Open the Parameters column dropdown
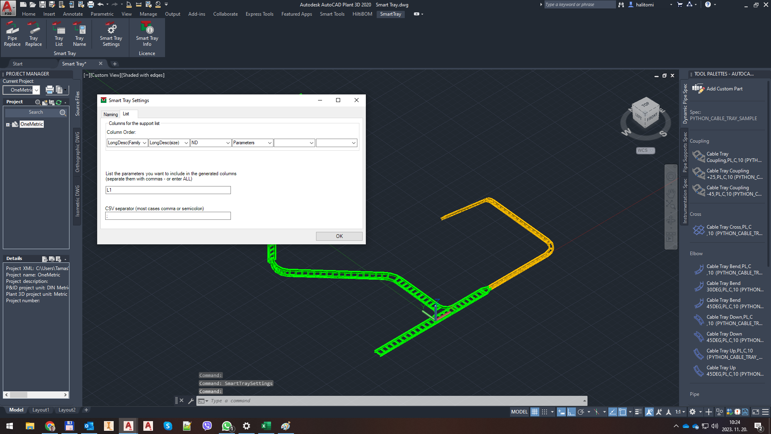Viewport: 771px width, 434px height. (269, 143)
